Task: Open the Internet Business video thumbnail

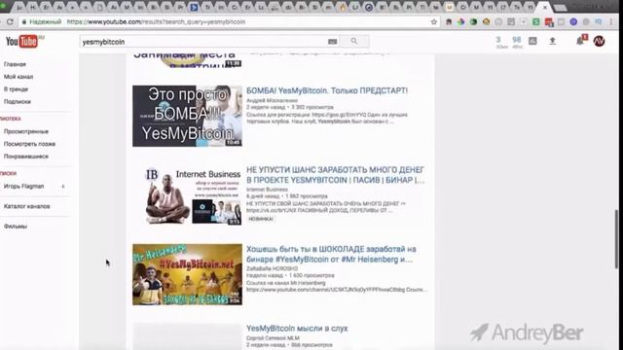Action: (187, 195)
